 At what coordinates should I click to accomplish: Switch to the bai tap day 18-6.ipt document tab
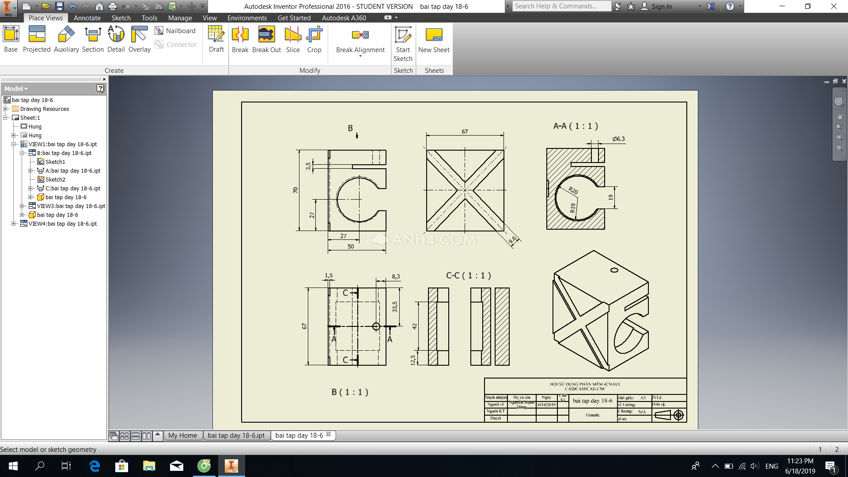236,435
